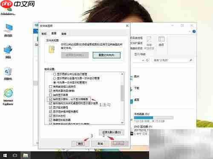Click the local disk (D:) capacity bar
The height and width of the screenshot is (159, 213).
(x=154, y=118)
